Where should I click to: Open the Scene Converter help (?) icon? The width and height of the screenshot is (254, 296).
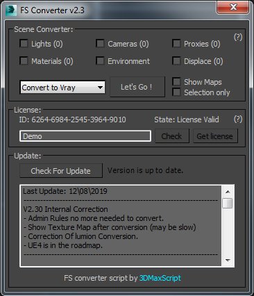point(238,37)
